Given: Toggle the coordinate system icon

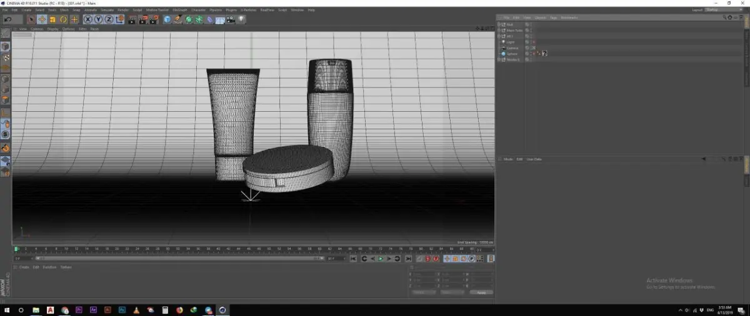Looking at the screenshot, I should tap(119, 20).
